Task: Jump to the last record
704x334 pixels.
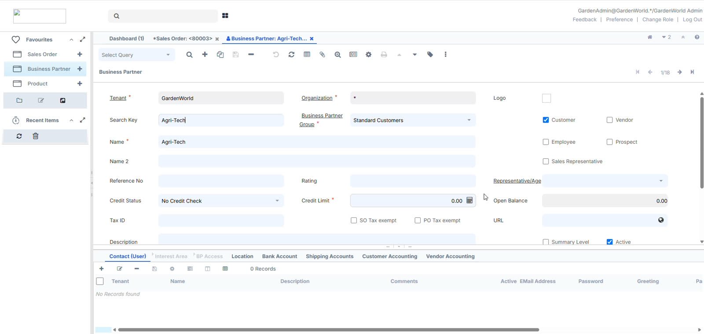Action: tap(692, 72)
